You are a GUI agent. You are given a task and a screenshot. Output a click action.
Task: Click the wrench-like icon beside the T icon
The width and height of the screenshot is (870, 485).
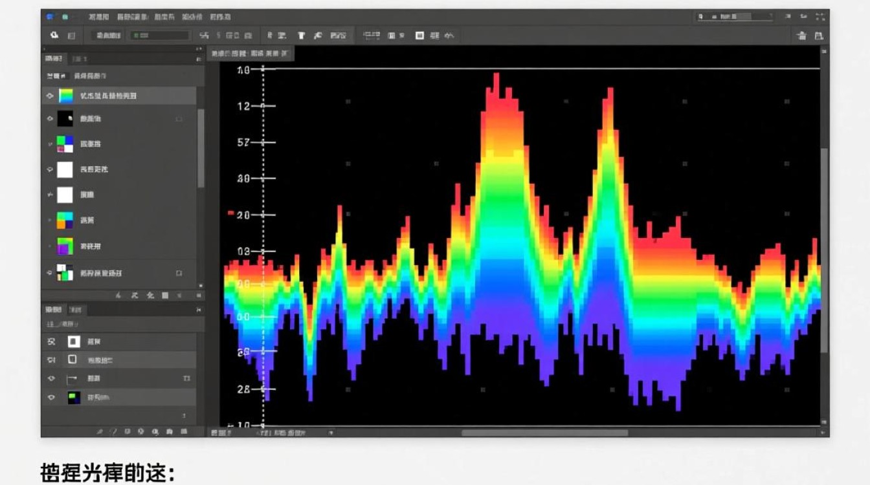coord(318,36)
